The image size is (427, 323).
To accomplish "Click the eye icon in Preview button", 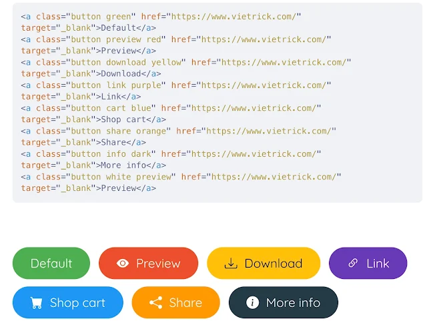I will click(x=123, y=264).
